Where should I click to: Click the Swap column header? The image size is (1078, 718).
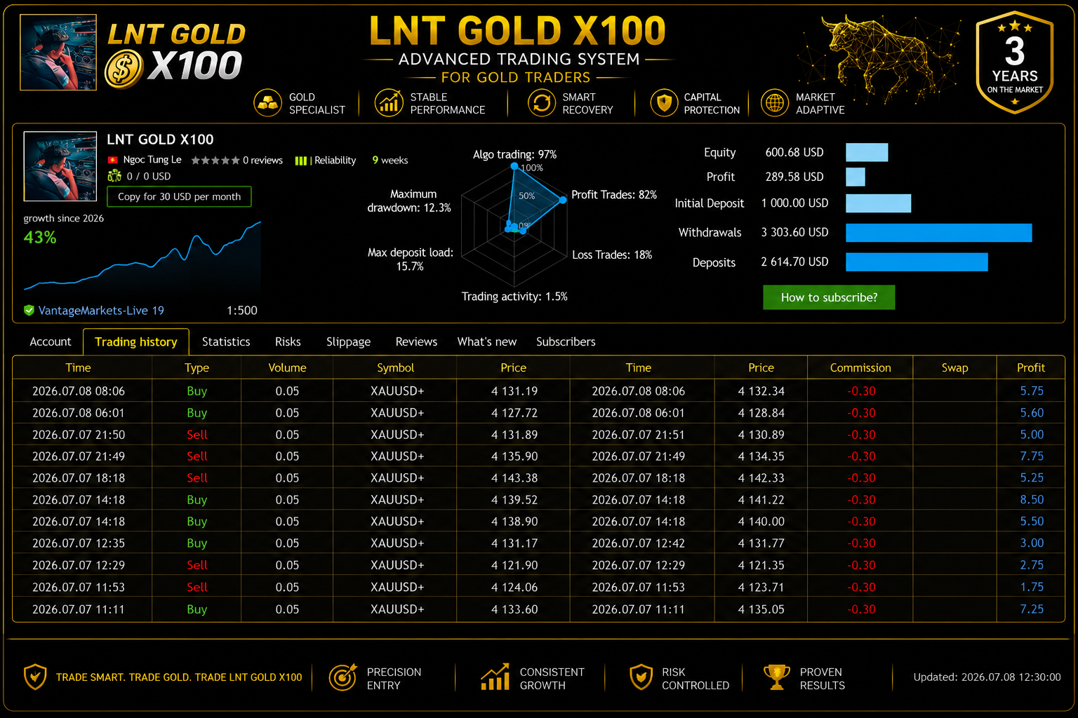click(954, 367)
